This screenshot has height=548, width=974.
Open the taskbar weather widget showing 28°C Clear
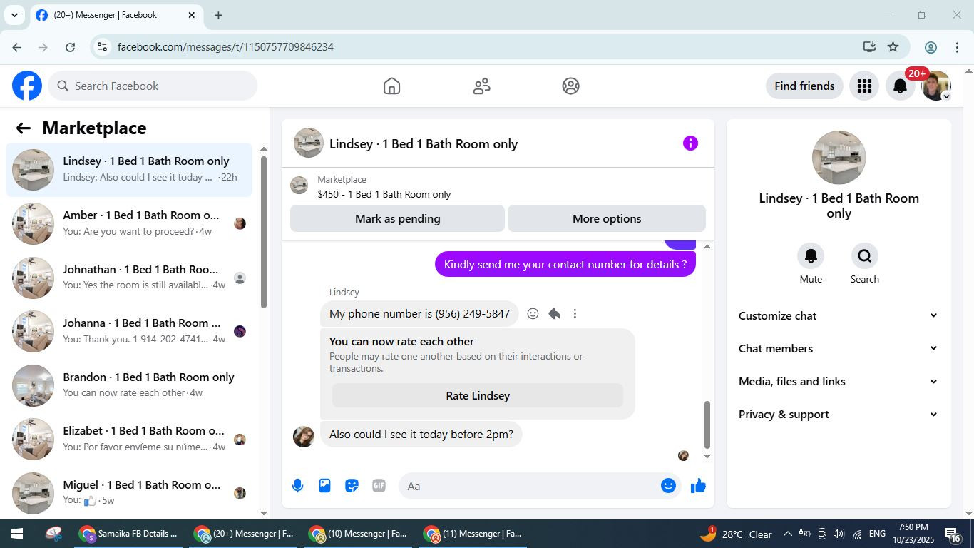pyautogui.click(x=736, y=534)
